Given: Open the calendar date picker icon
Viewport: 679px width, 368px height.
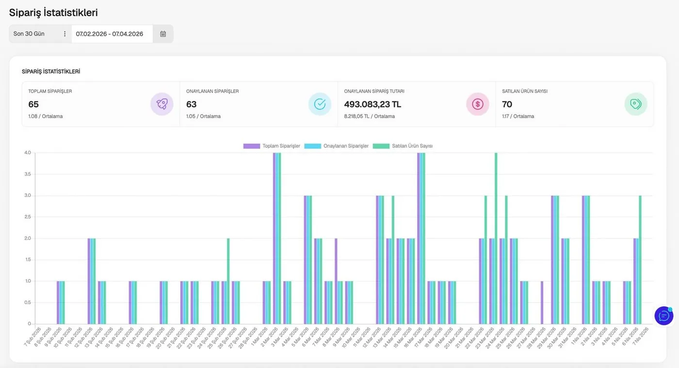Looking at the screenshot, I should coord(163,34).
